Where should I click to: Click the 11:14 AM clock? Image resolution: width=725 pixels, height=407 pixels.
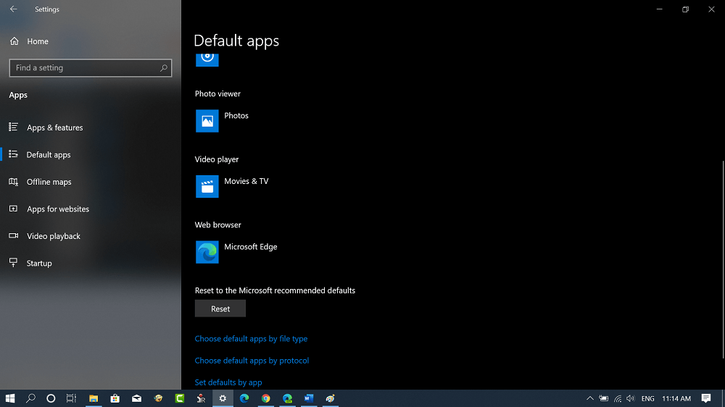click(x=676, y=398)
